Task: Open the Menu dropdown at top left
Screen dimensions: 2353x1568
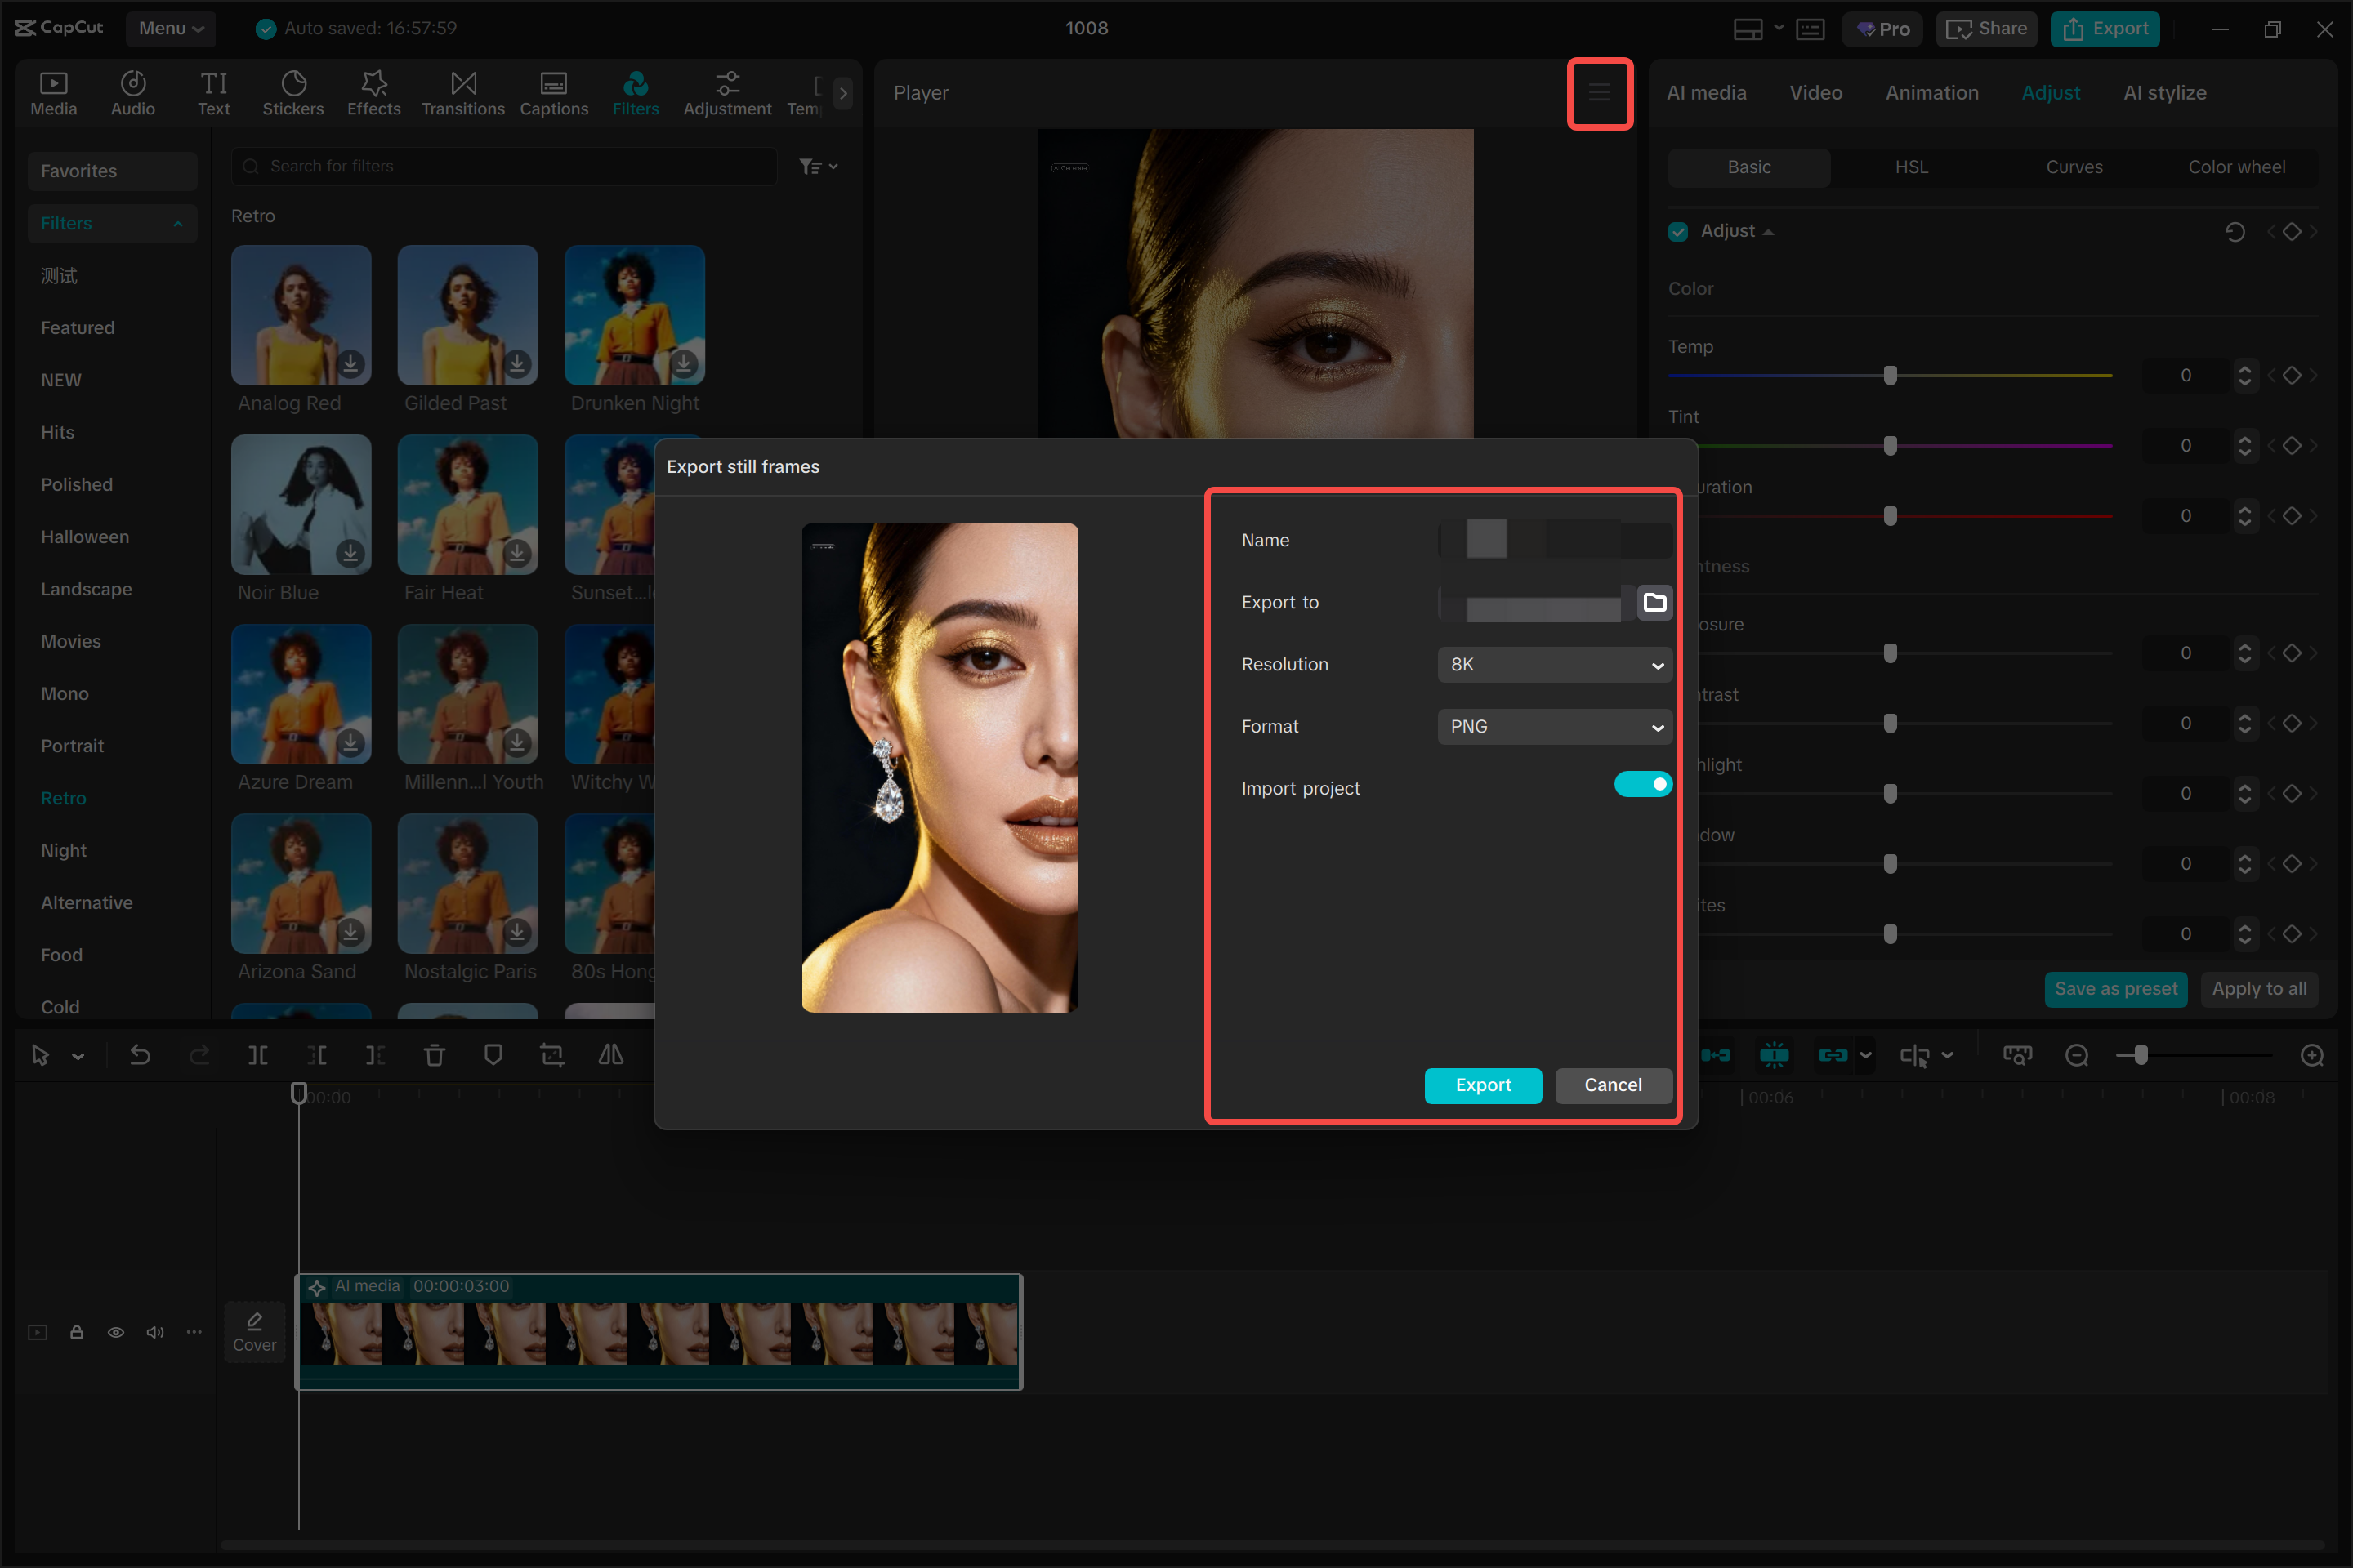Action: point(169,28)
